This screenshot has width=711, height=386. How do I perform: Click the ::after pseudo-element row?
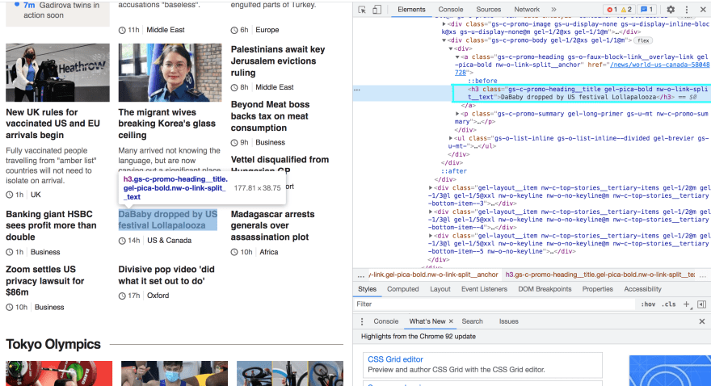point(454,171)
